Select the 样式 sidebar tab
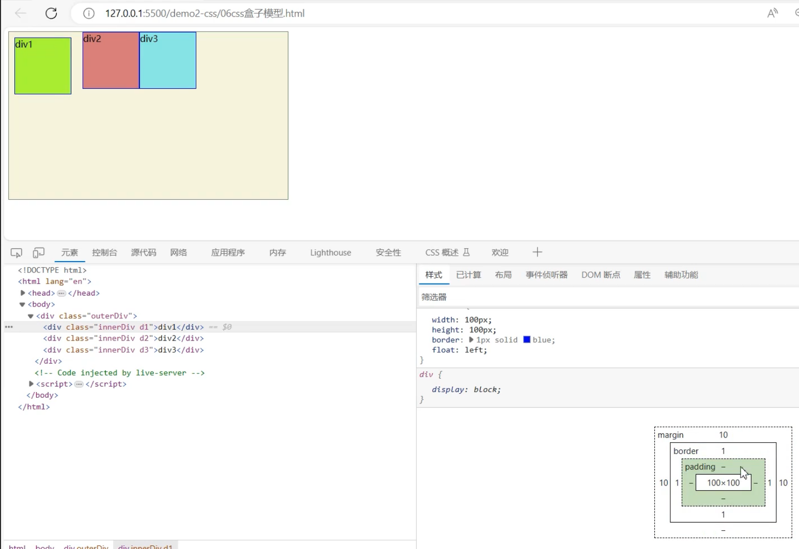 pos(434,275)
